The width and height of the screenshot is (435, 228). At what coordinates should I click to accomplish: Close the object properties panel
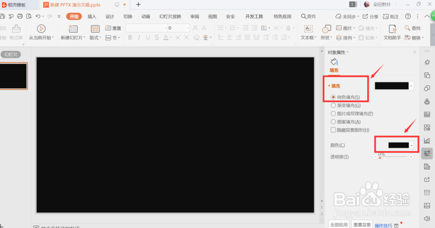point(415,52)
